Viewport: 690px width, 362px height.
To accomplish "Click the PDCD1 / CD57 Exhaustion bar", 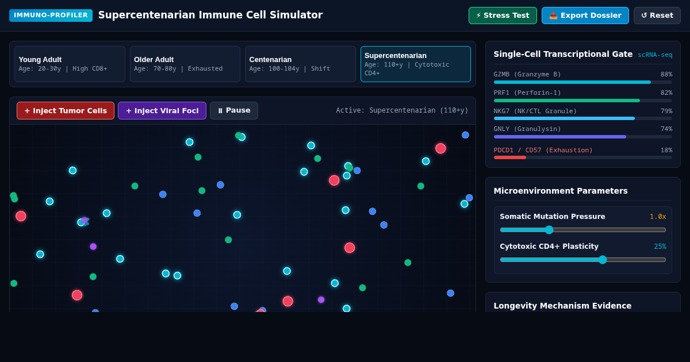I will coord(583,157).
